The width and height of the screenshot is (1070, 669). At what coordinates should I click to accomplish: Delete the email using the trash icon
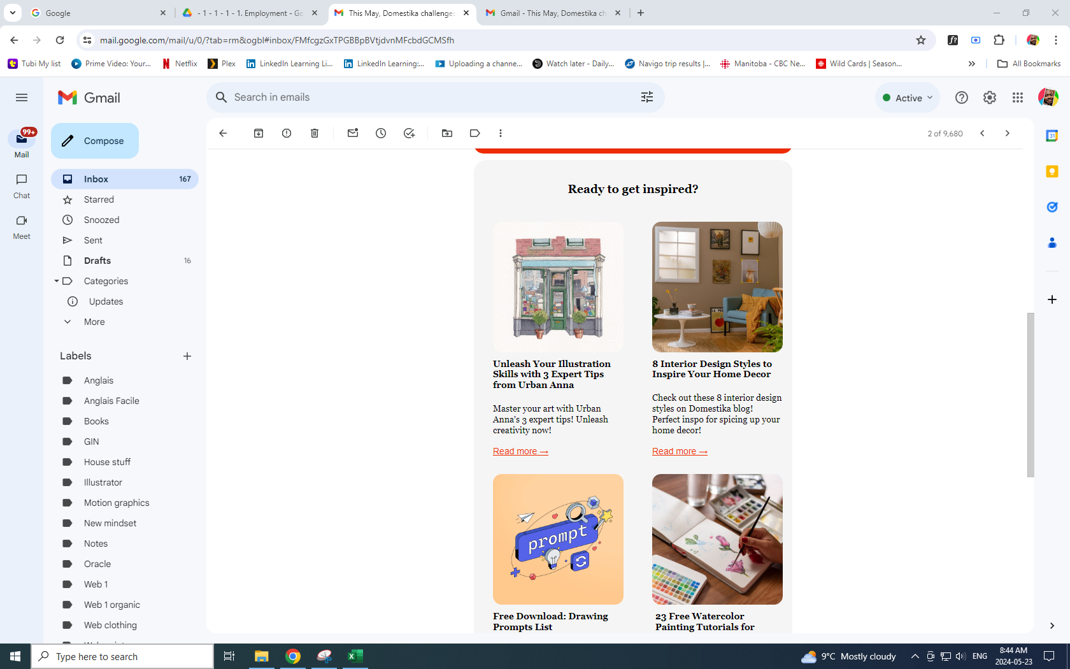pyautogui.click(x=315, y=133)
